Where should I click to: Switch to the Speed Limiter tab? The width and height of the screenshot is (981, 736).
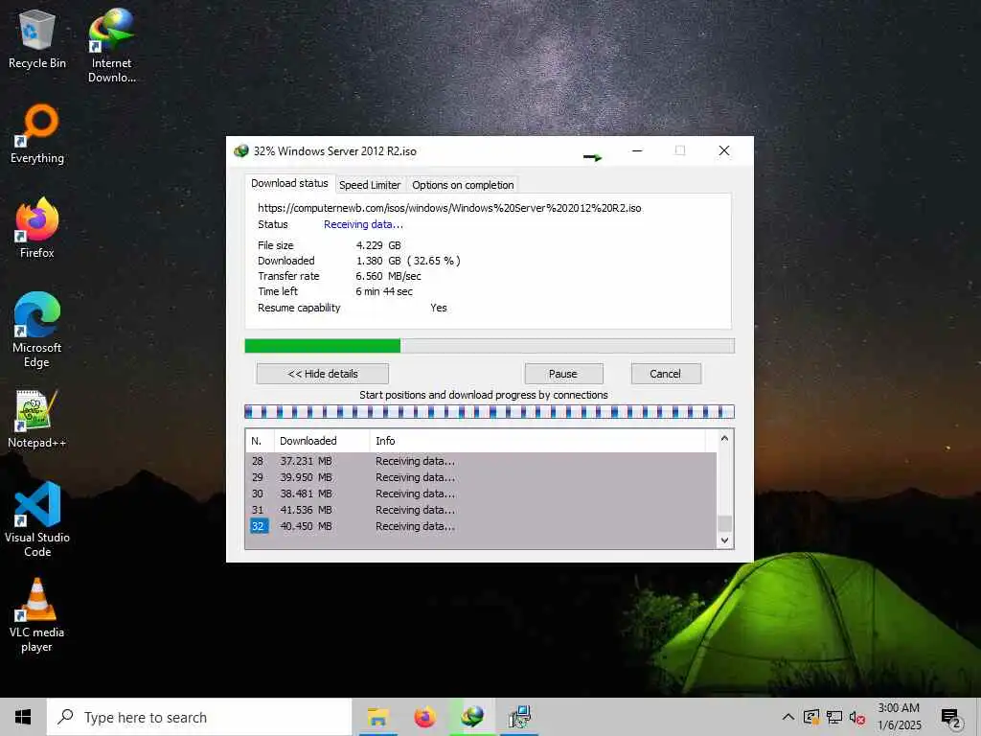(x=370, y=185)
